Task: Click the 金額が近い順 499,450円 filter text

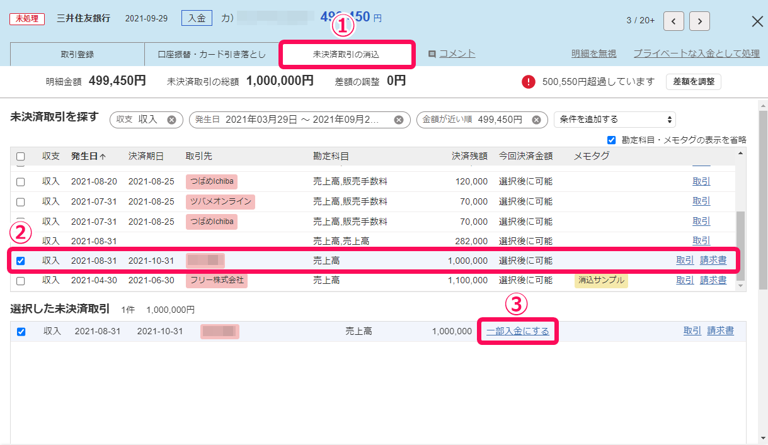Action: coord(472,120)
